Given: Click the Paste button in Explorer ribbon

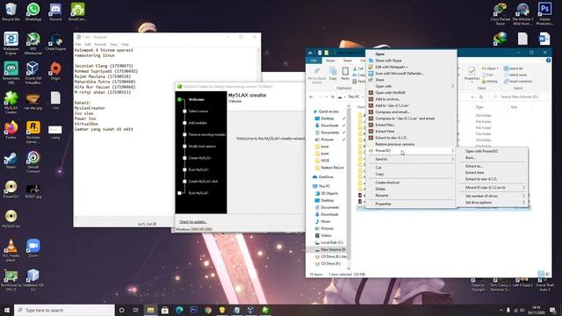Looking at the screenshot, I should (345, 74).
